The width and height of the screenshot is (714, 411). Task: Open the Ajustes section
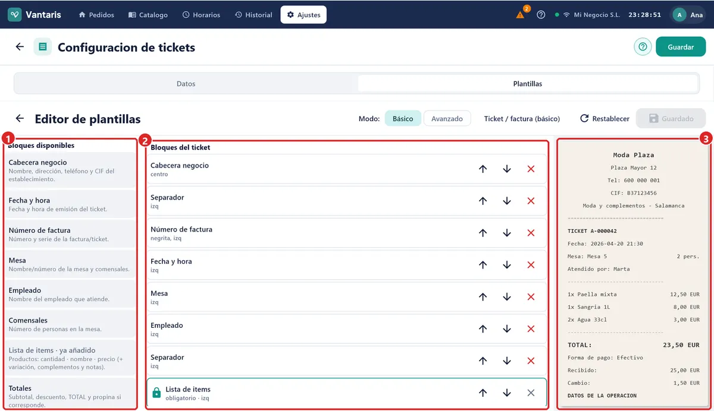(303, 15)
